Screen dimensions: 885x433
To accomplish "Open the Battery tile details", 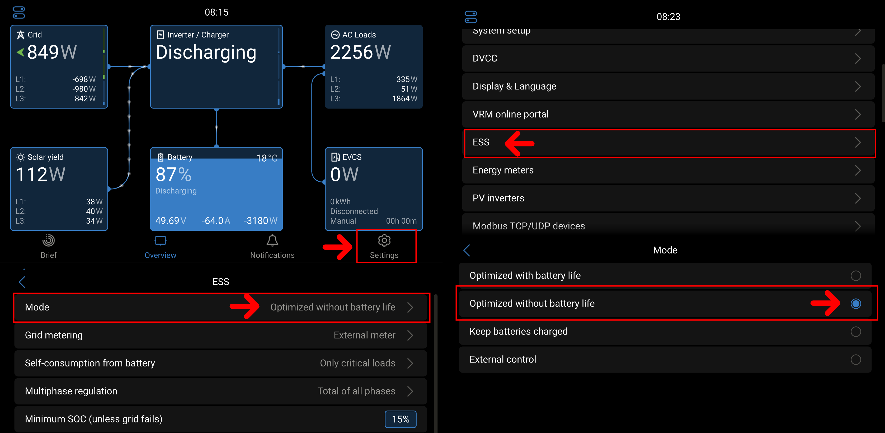I will point(216,189).
